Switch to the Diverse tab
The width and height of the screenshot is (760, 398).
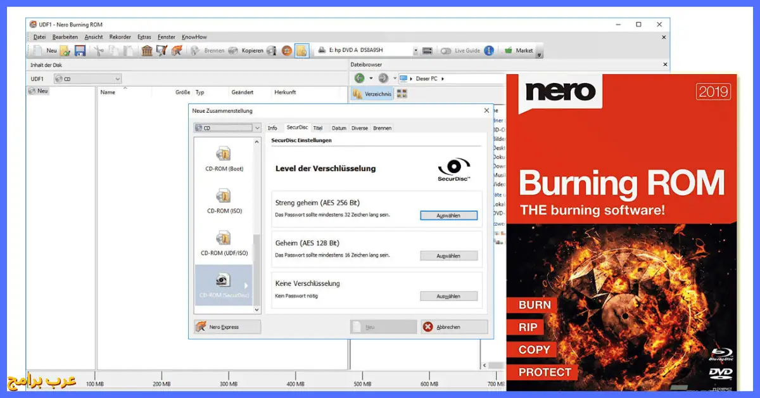(x=360, y=128)
